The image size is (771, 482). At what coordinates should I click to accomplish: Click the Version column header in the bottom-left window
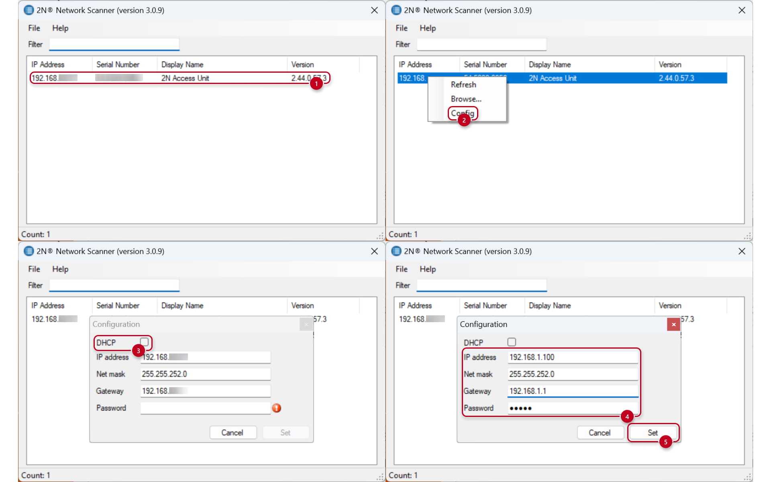[323, 306]
